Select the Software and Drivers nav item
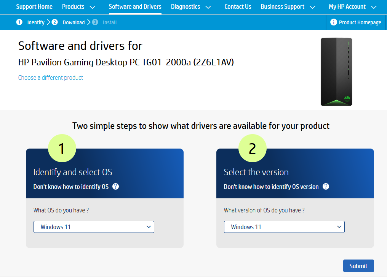Viewport: 387px width, 277px height. point(135,6)
